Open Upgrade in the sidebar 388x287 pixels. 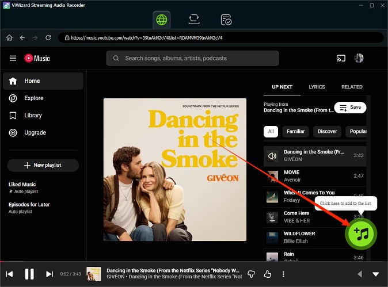[43, 133]
